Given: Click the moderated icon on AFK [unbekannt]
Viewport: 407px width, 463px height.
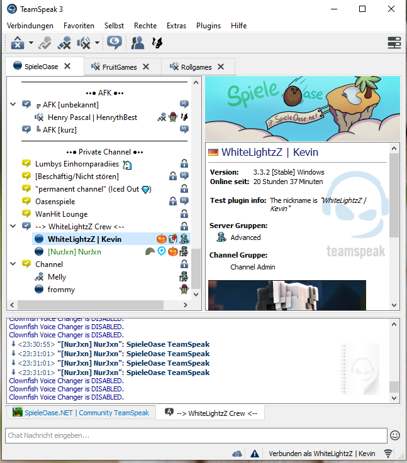Looking at the screenshot, I should (184, 104).
